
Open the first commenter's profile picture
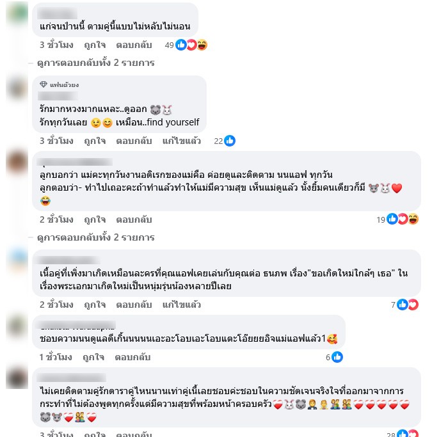coord(17,13)
